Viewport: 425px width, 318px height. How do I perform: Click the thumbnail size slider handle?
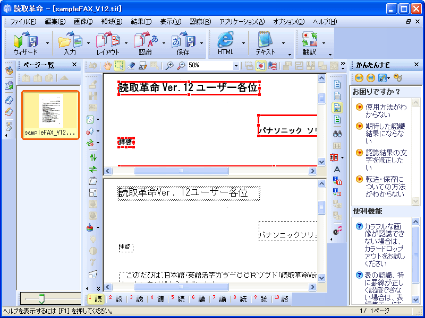pyautogui.click(x=41, y=299)
